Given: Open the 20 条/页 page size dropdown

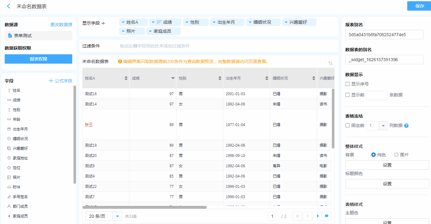Looking at the screenshot, I should 118,216.
